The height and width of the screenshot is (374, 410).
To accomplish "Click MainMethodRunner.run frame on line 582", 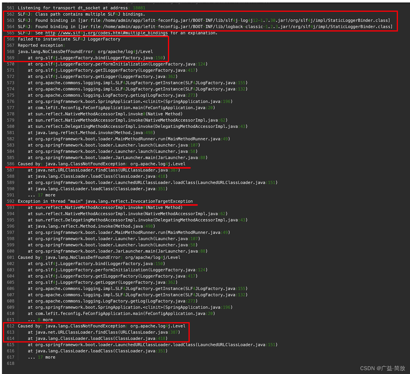I will point(129,139).
